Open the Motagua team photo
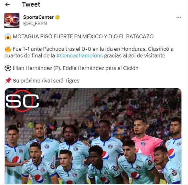 (93, 136)
